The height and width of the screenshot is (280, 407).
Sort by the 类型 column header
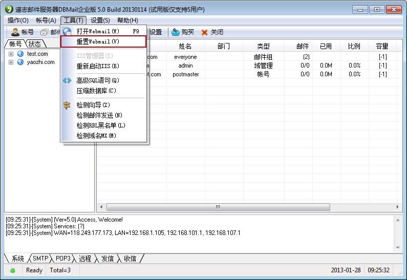[x=264, y=47]
